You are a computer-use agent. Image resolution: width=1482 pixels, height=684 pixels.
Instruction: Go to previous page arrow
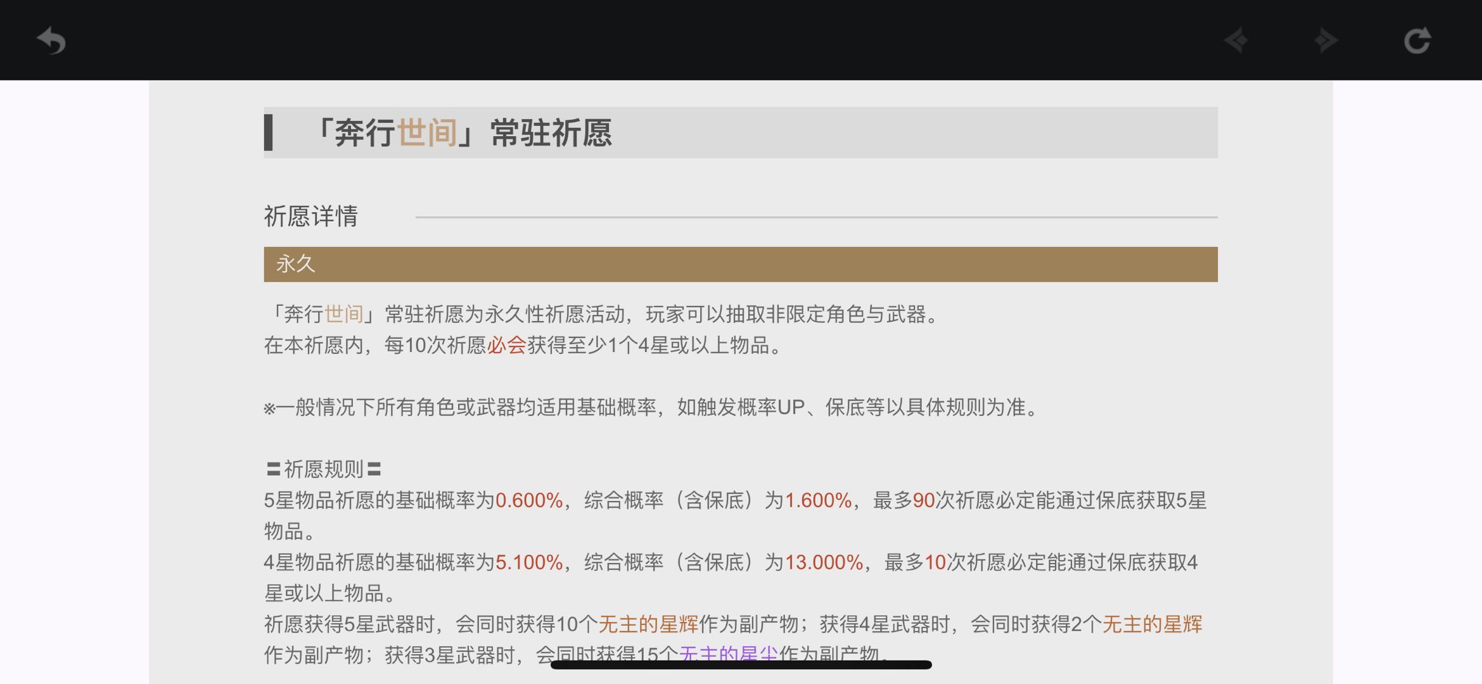[1236, 41]
